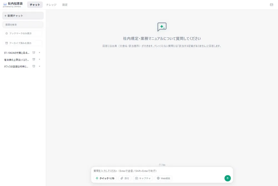This screenshot has width=278, height=186.
Task: Switch to the ナレッジ tab
Action: click(x=51, y=5)
